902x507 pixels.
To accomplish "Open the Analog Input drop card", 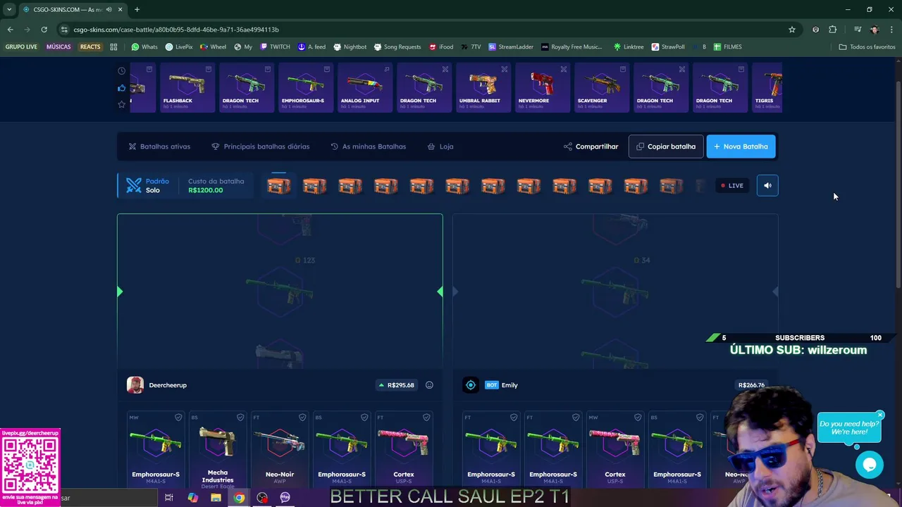I will (x=364, y=87).
